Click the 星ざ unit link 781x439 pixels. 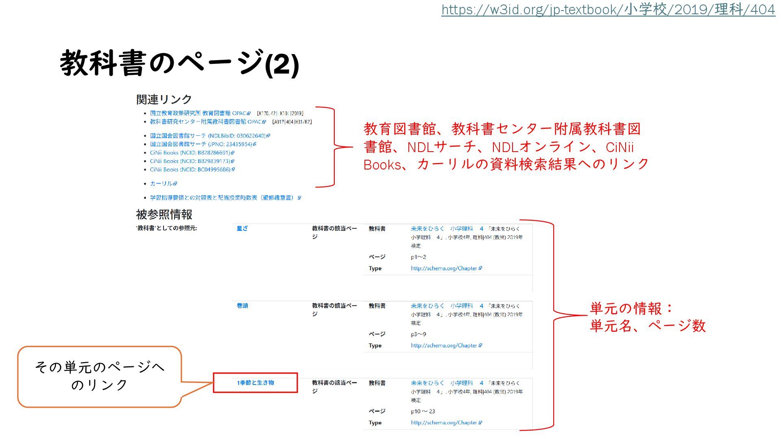[x=242, y=228]
